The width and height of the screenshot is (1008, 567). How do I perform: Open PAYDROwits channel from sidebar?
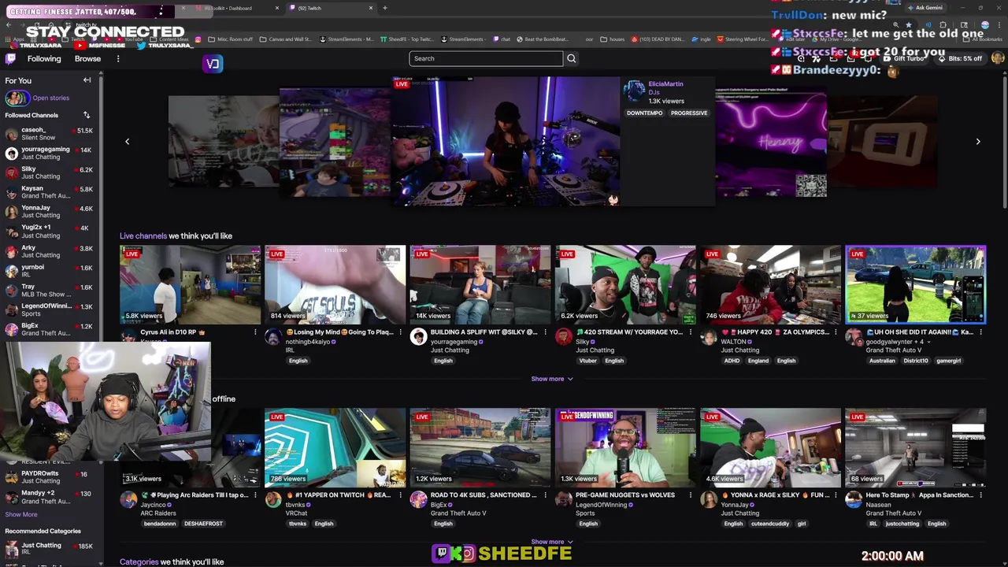pyautogui.click(x=49, y=477)
